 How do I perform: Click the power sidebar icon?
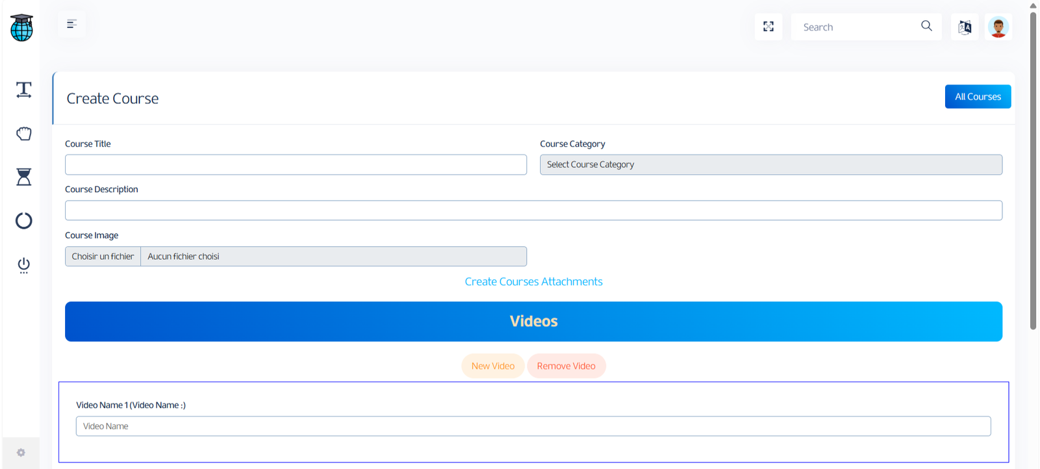[24, 265]
